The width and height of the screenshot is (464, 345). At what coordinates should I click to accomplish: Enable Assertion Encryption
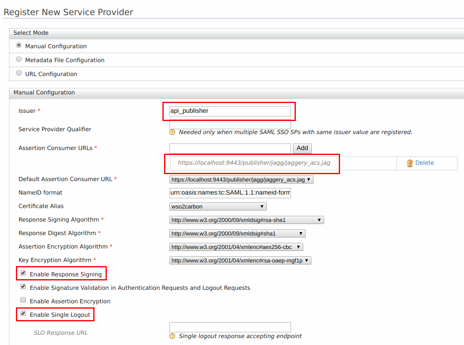[x=23, y=300]
